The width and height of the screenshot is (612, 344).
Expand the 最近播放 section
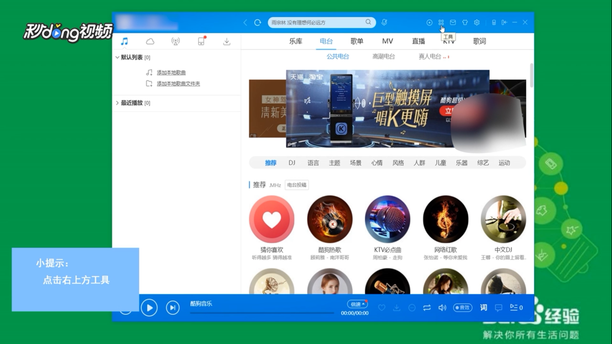(117, 103)
